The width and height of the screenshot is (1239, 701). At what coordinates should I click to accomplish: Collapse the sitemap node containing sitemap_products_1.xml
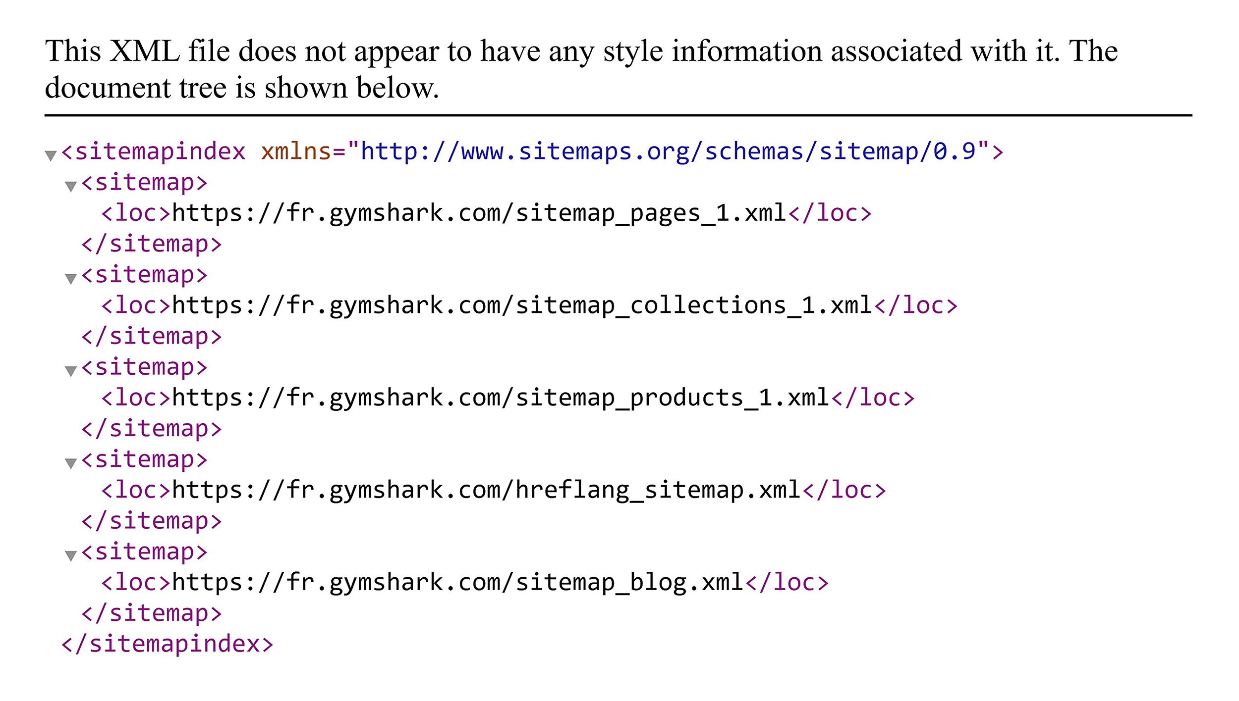(71, 371)
